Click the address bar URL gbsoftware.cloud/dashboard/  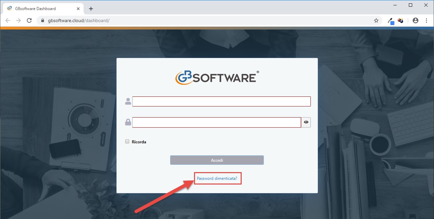pyautogui.click(x=79, y=20)
